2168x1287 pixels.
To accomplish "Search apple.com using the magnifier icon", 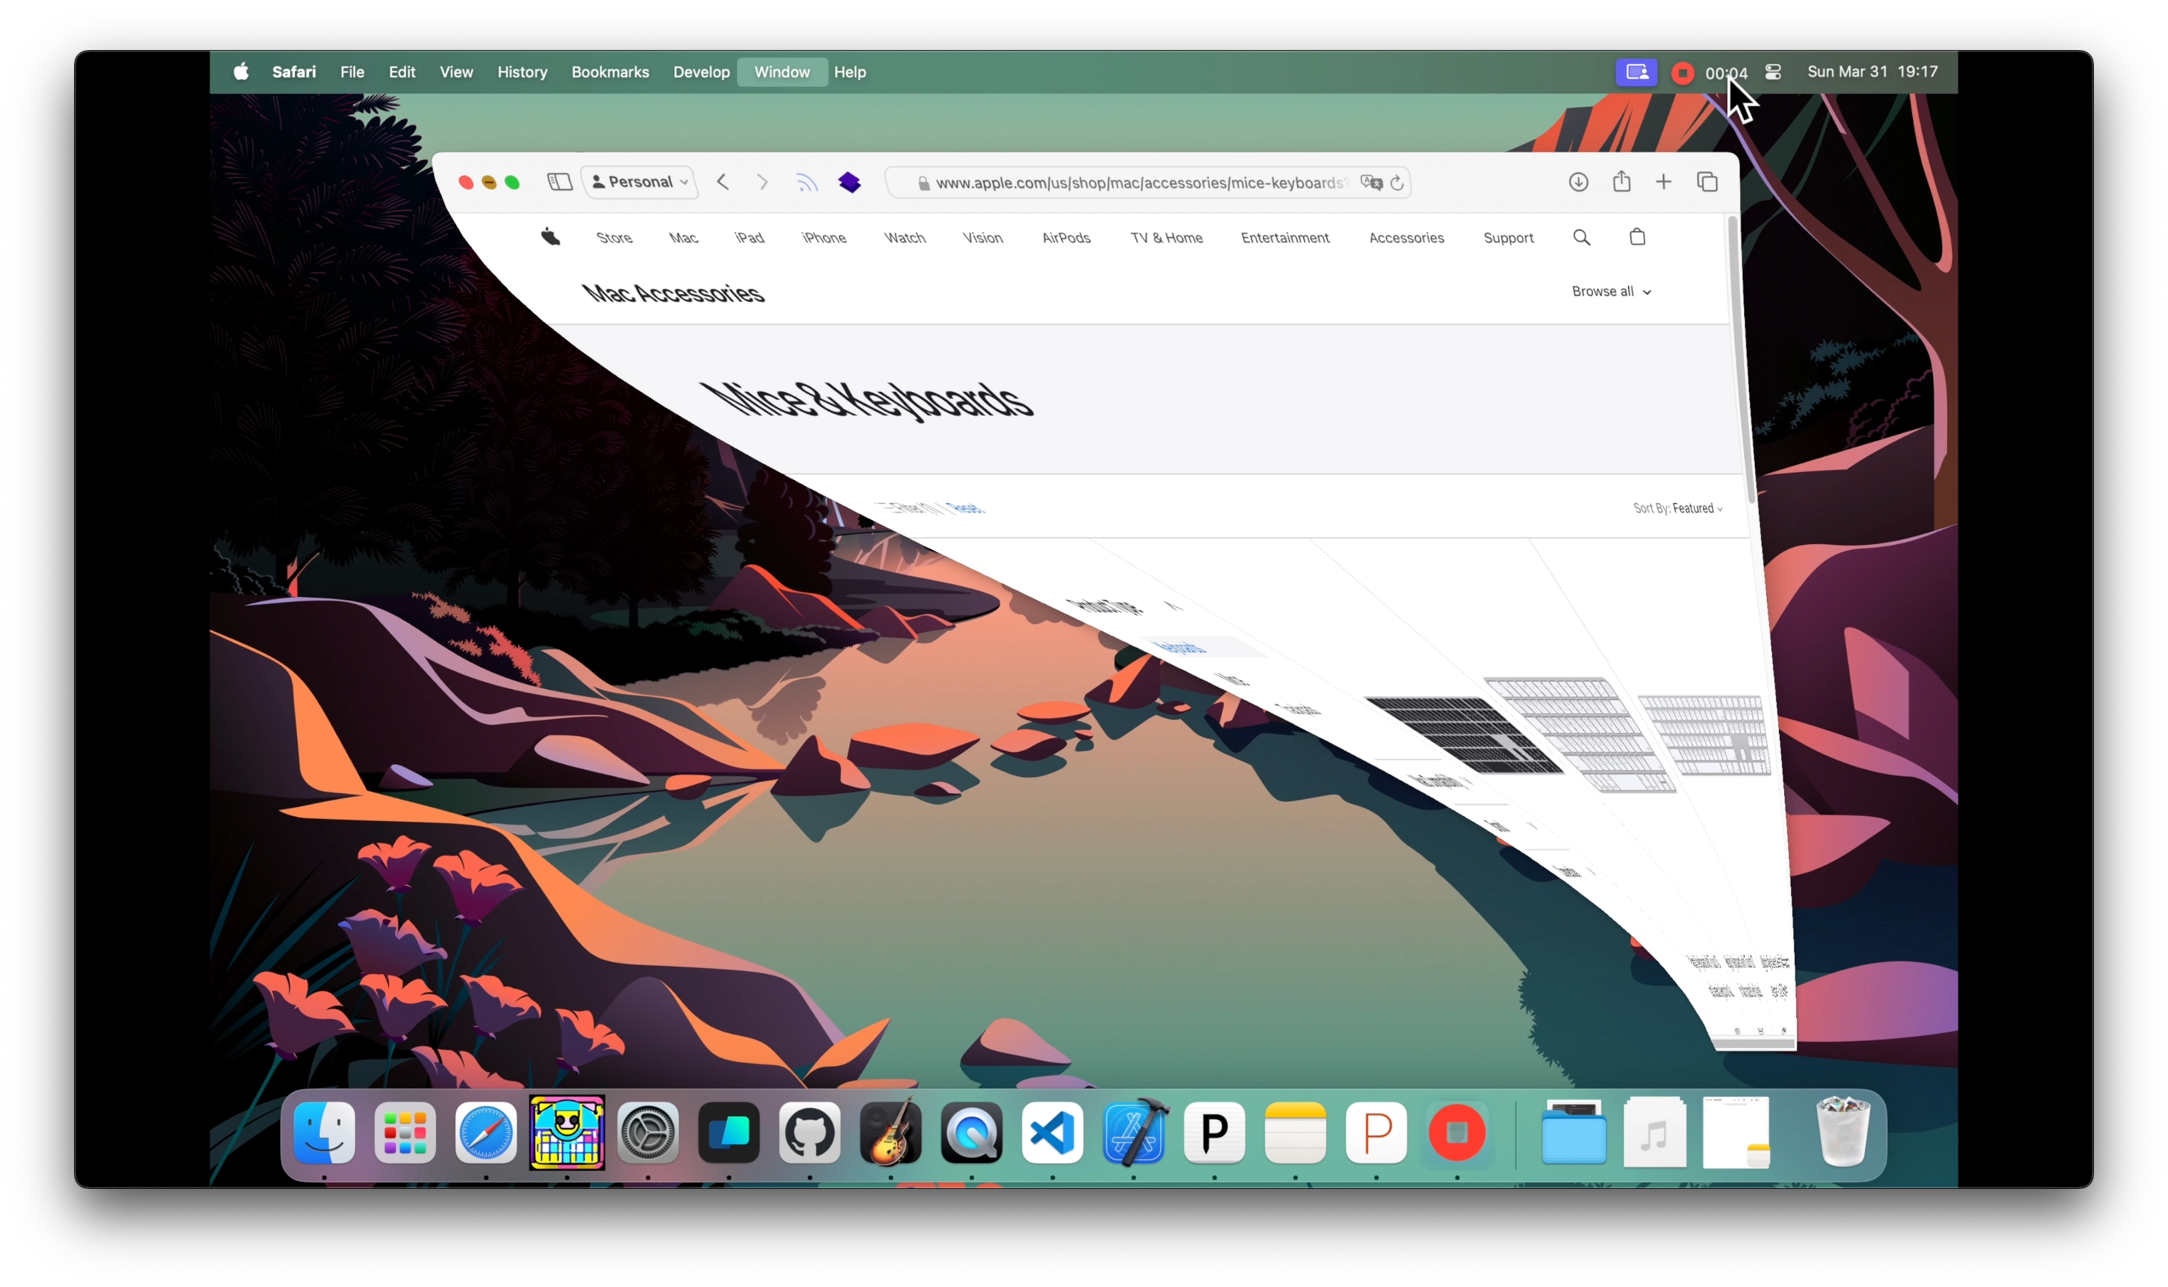I will (1581, 238).
